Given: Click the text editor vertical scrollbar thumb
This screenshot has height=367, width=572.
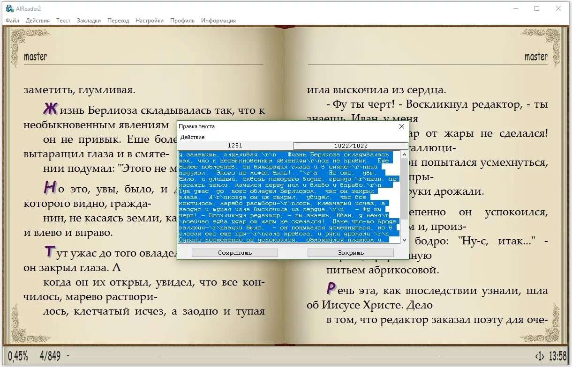Looking at the screenshot, I should [404, 189].
